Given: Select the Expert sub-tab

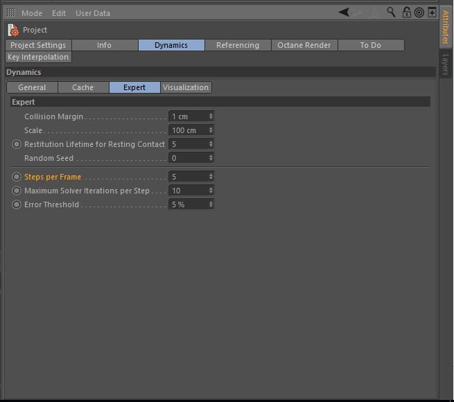Looking at the screenshot, I should tap(134, 87).
